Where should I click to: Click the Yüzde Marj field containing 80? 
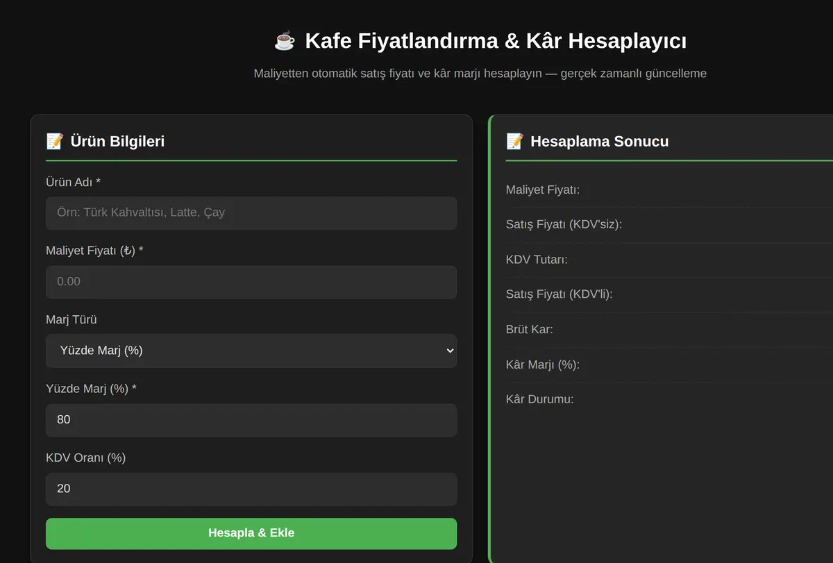pos(251,420)
